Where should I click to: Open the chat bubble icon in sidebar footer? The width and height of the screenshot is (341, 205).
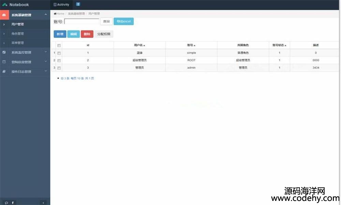point(6,203)
